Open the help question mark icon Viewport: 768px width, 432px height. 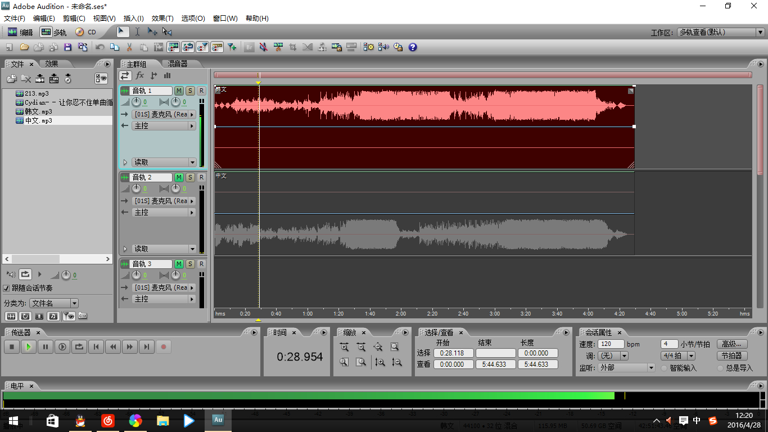pyautogui.click(x=413, y=47)
